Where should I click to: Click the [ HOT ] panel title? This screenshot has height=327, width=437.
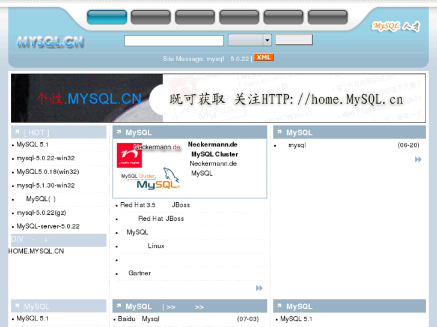click(37, 133)
